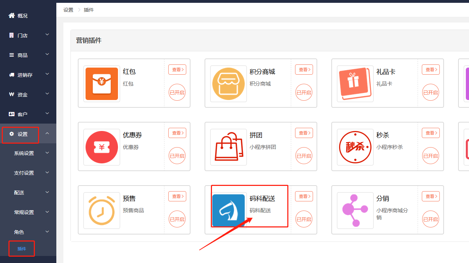This screenshot has height=263, width=469.
Task: Click 查看 button for 礼品卡 plugin
Action: 431,70
